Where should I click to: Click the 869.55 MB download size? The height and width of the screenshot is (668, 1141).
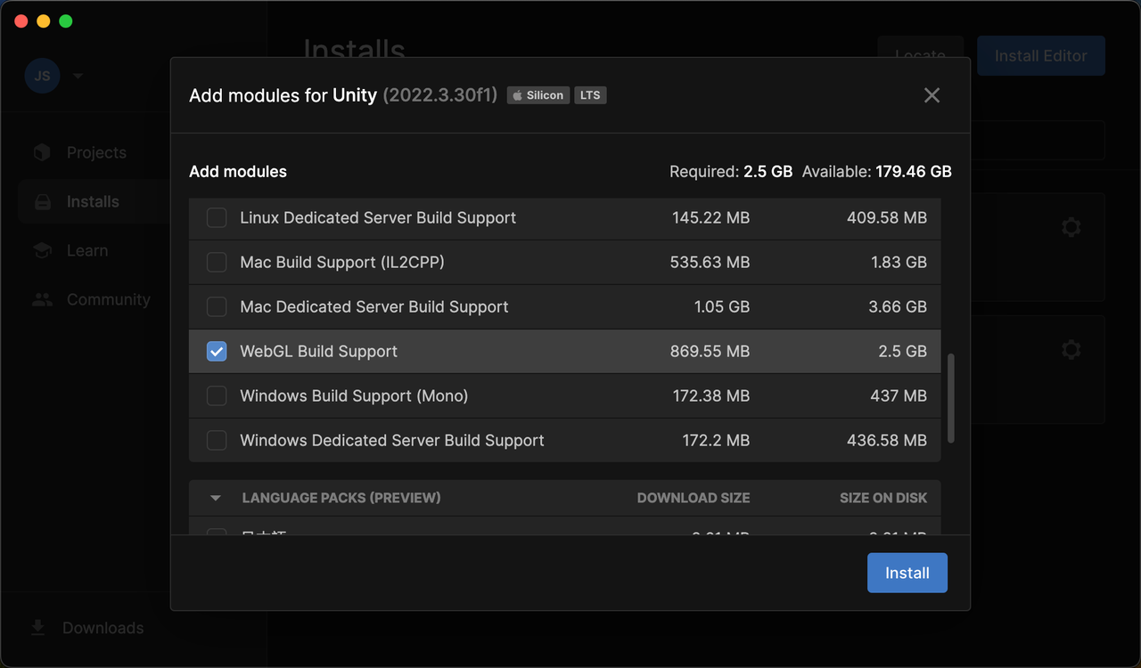click(710, 351)
